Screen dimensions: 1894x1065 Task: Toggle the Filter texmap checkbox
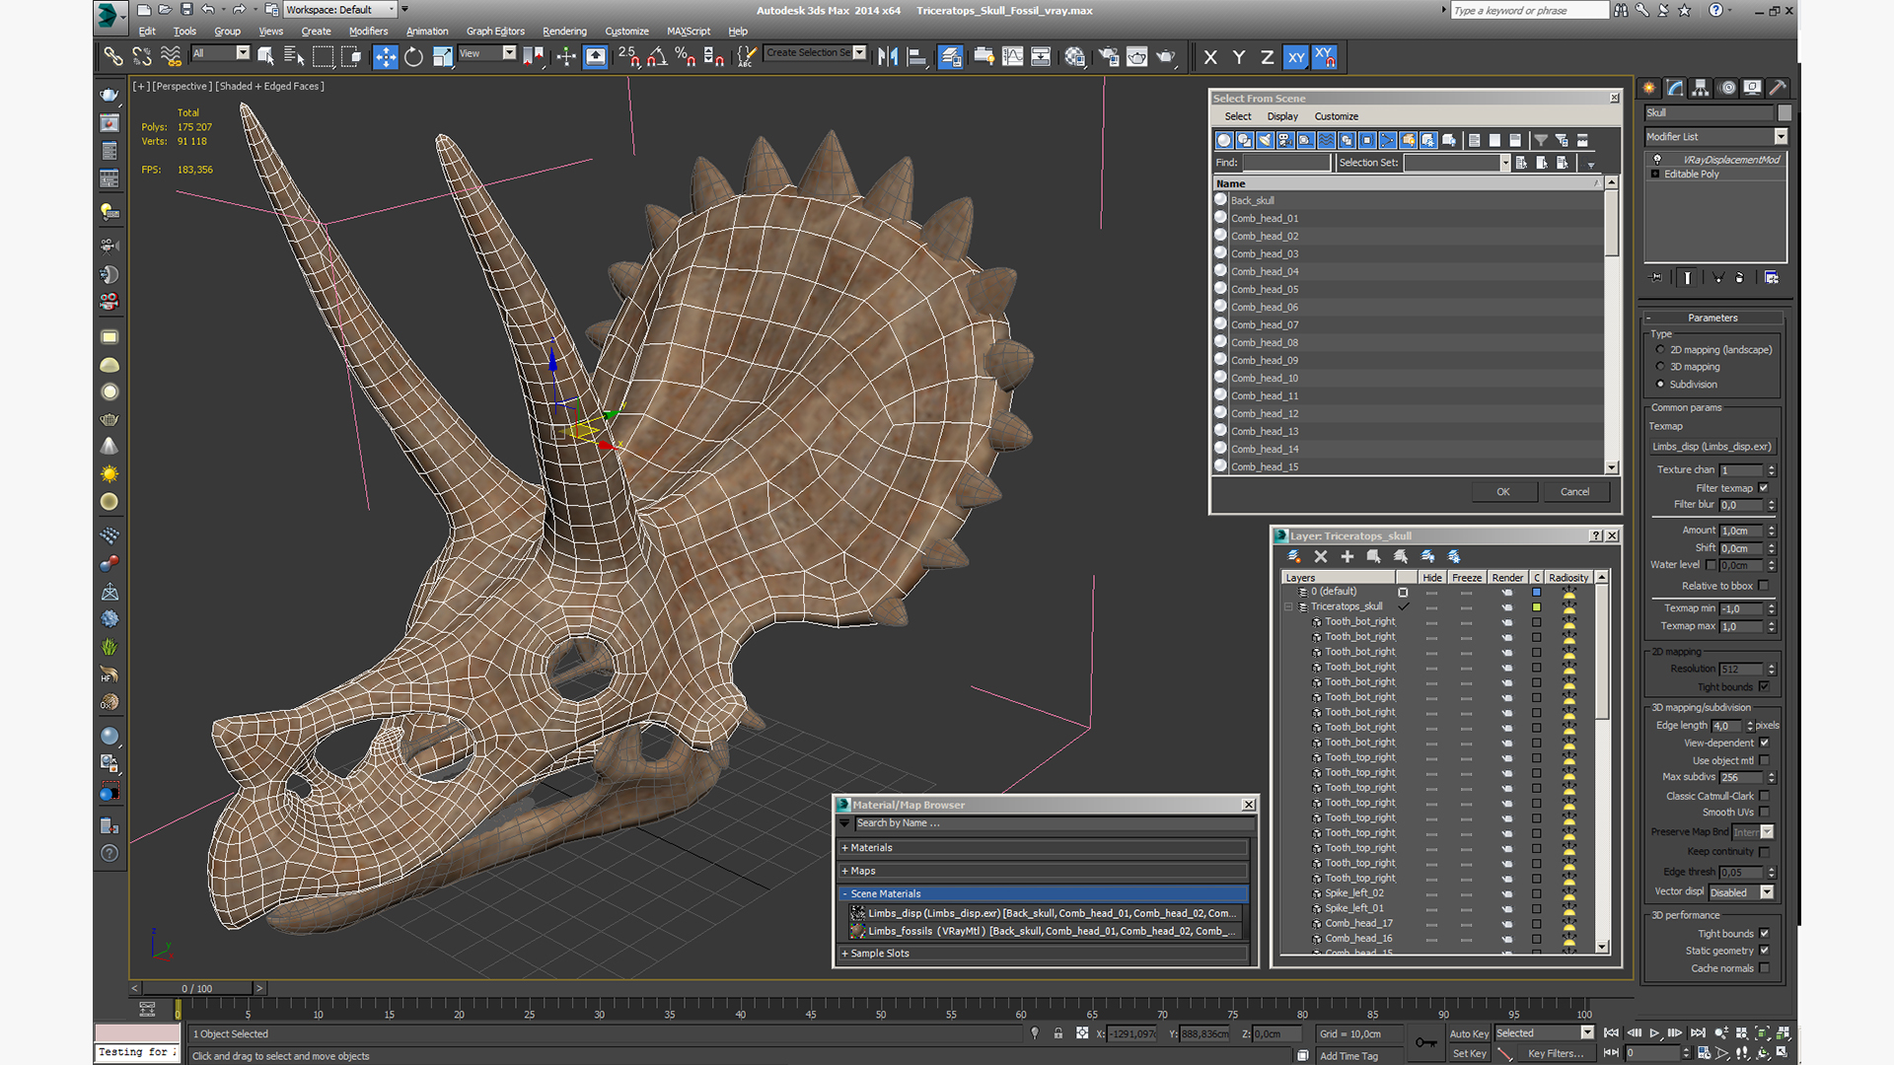pos(1764,488)
